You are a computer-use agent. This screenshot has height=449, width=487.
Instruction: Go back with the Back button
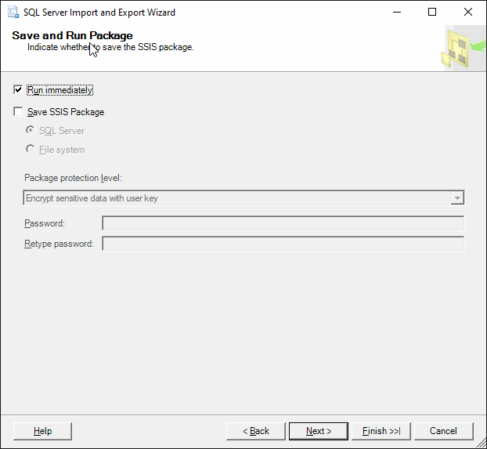(x=256, y=431)
